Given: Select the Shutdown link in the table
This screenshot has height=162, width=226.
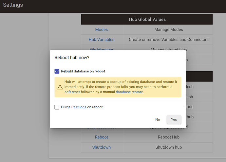Looking at the screenshot, I should point(102,147).
